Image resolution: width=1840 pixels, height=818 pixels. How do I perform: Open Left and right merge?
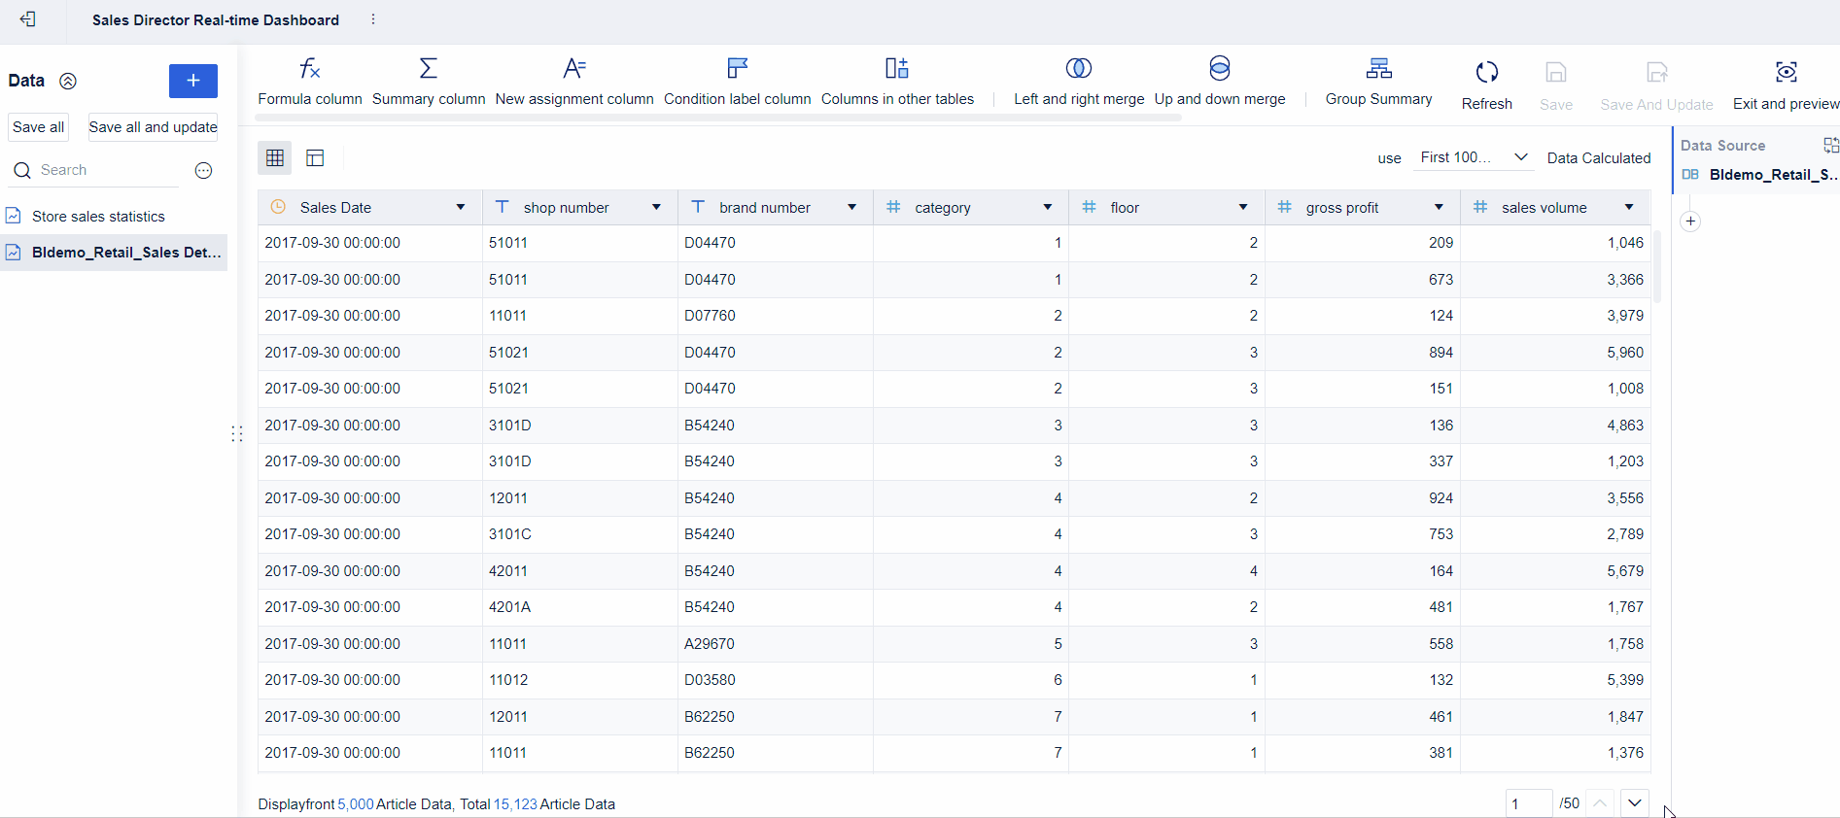click(x=1078, y=69)
